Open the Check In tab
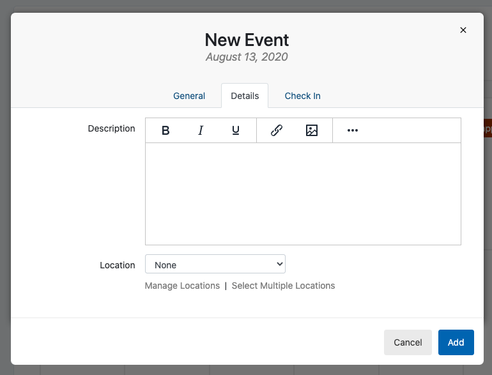 (x=302, y=96)
